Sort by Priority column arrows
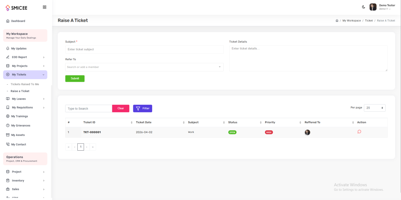Viewport: 401px width, 200px height. coord(301,122)
